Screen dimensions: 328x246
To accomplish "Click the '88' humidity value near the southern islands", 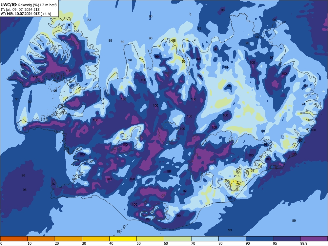I will (119, 231).
